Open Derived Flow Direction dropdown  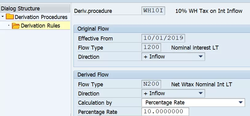(x=200, y=93)
